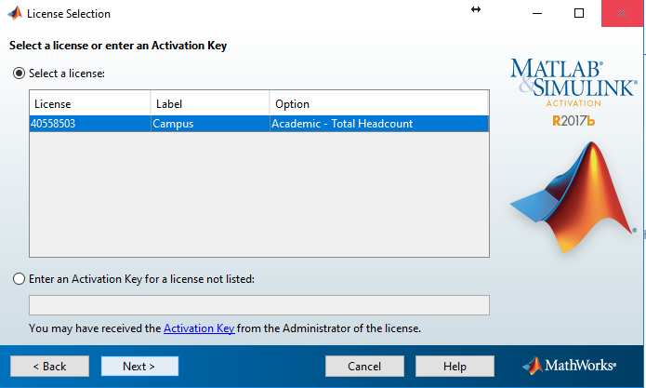Screen dimensions: 646x388
Task: Maximize the License Selection window
Action: [x=579, y=13]
